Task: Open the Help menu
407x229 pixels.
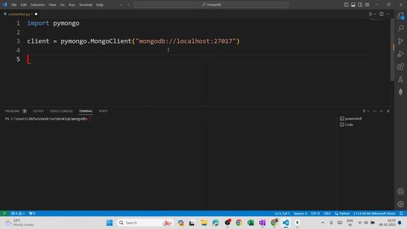Action: click(100, 4)
